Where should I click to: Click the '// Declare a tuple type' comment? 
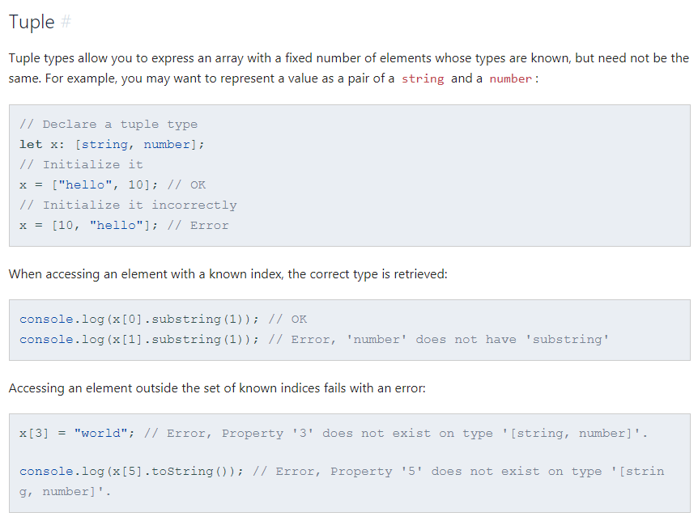(x=109, y=125)
